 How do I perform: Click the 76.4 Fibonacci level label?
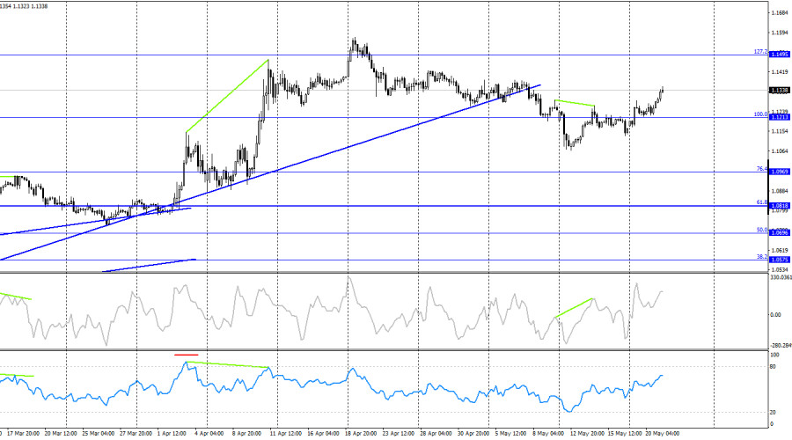[762, 169]
